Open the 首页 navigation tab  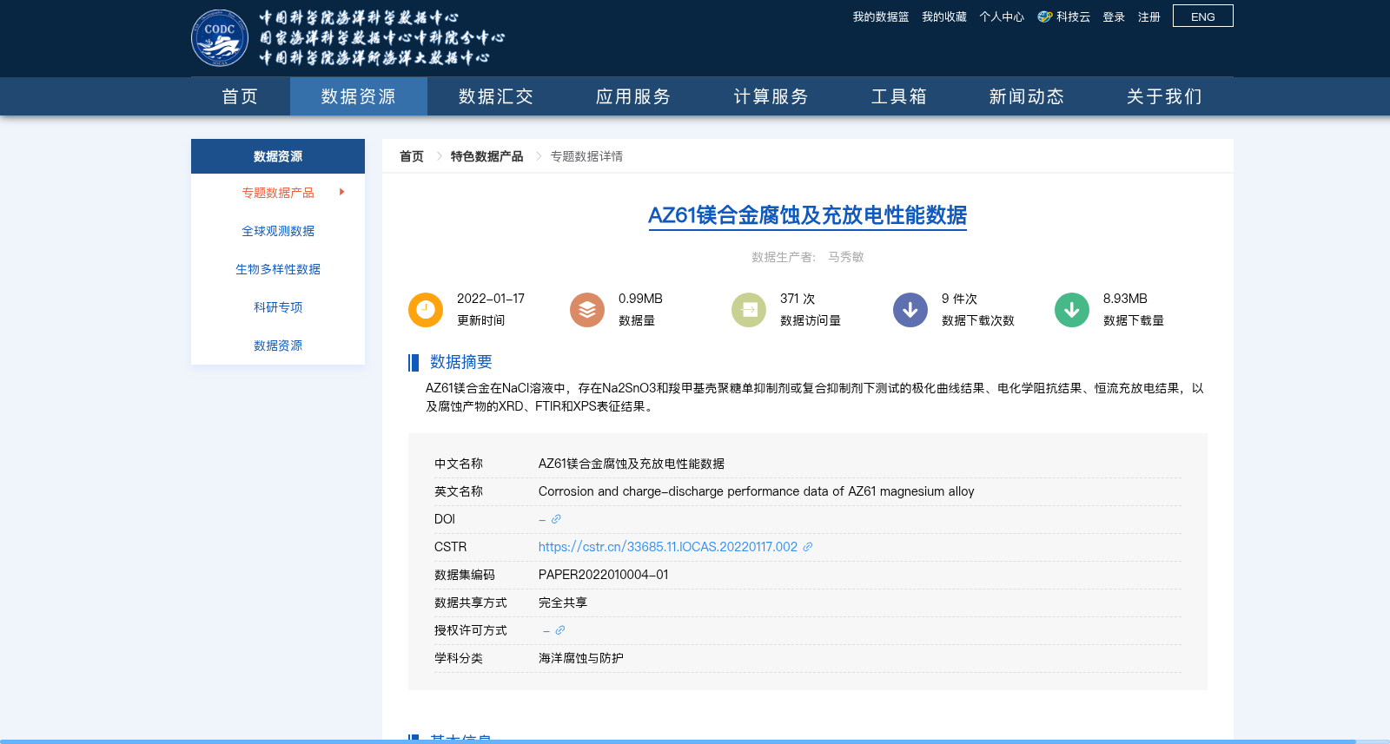point(241,96)
